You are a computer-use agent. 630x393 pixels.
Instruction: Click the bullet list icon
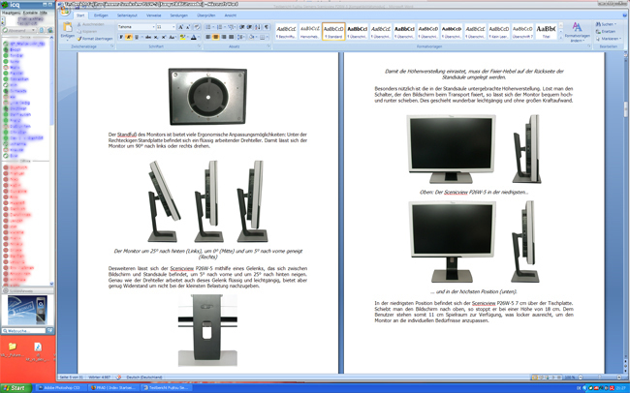[x=209, y=27]
